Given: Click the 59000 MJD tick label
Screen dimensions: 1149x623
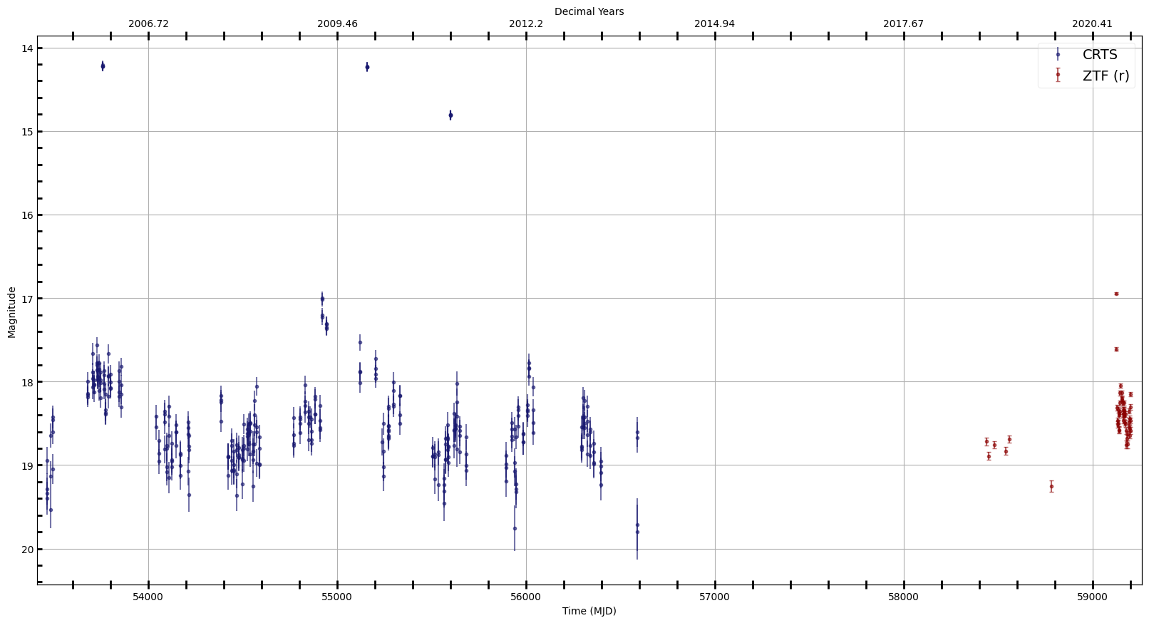Looking at the screenshot, I should (x=1093, y=596).
